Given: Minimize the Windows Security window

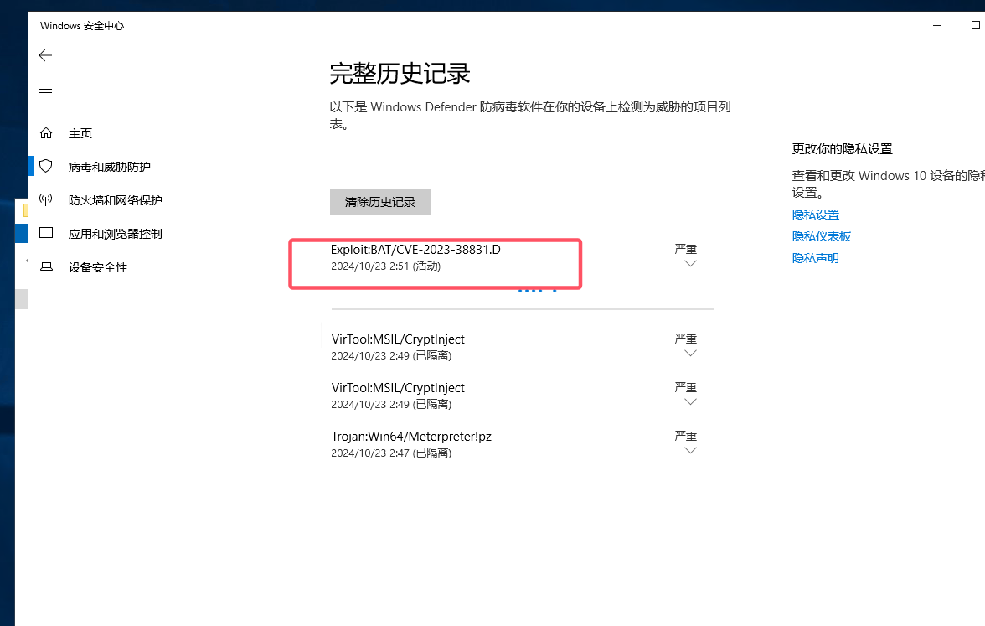Looking at the screenshot, I should pyautogui.click(x=937, y=26).
